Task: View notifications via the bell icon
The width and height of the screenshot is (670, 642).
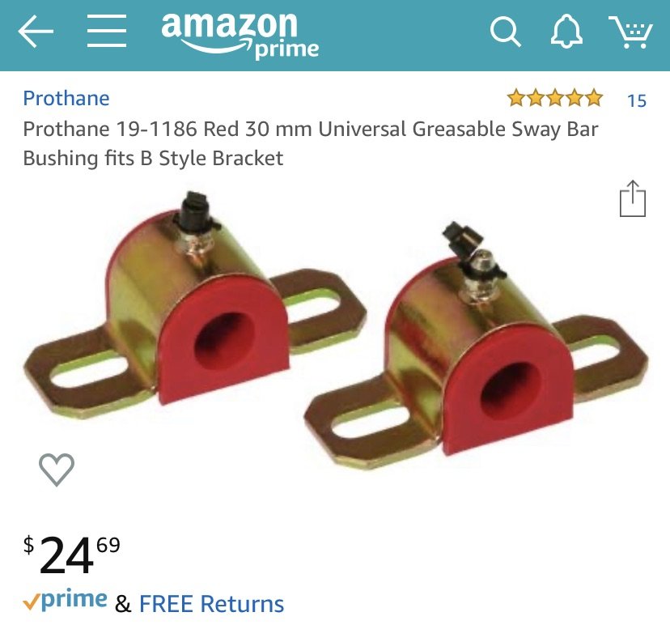Action: pos(566,32)
